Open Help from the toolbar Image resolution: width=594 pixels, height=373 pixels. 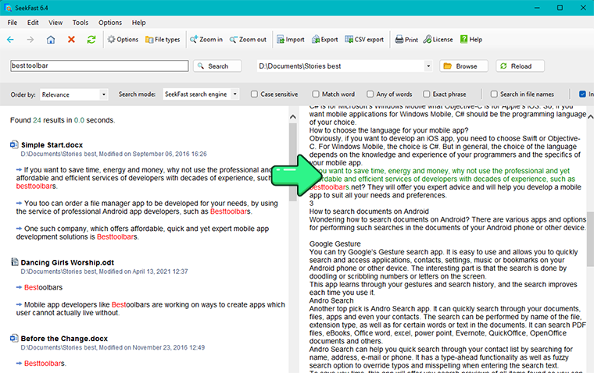(471, 39)
